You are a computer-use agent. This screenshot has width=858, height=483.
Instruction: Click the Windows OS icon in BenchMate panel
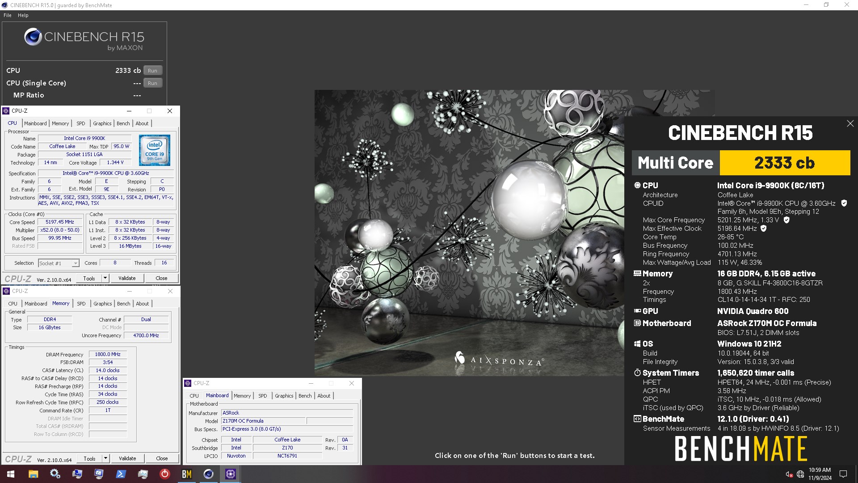pos(637,343)
